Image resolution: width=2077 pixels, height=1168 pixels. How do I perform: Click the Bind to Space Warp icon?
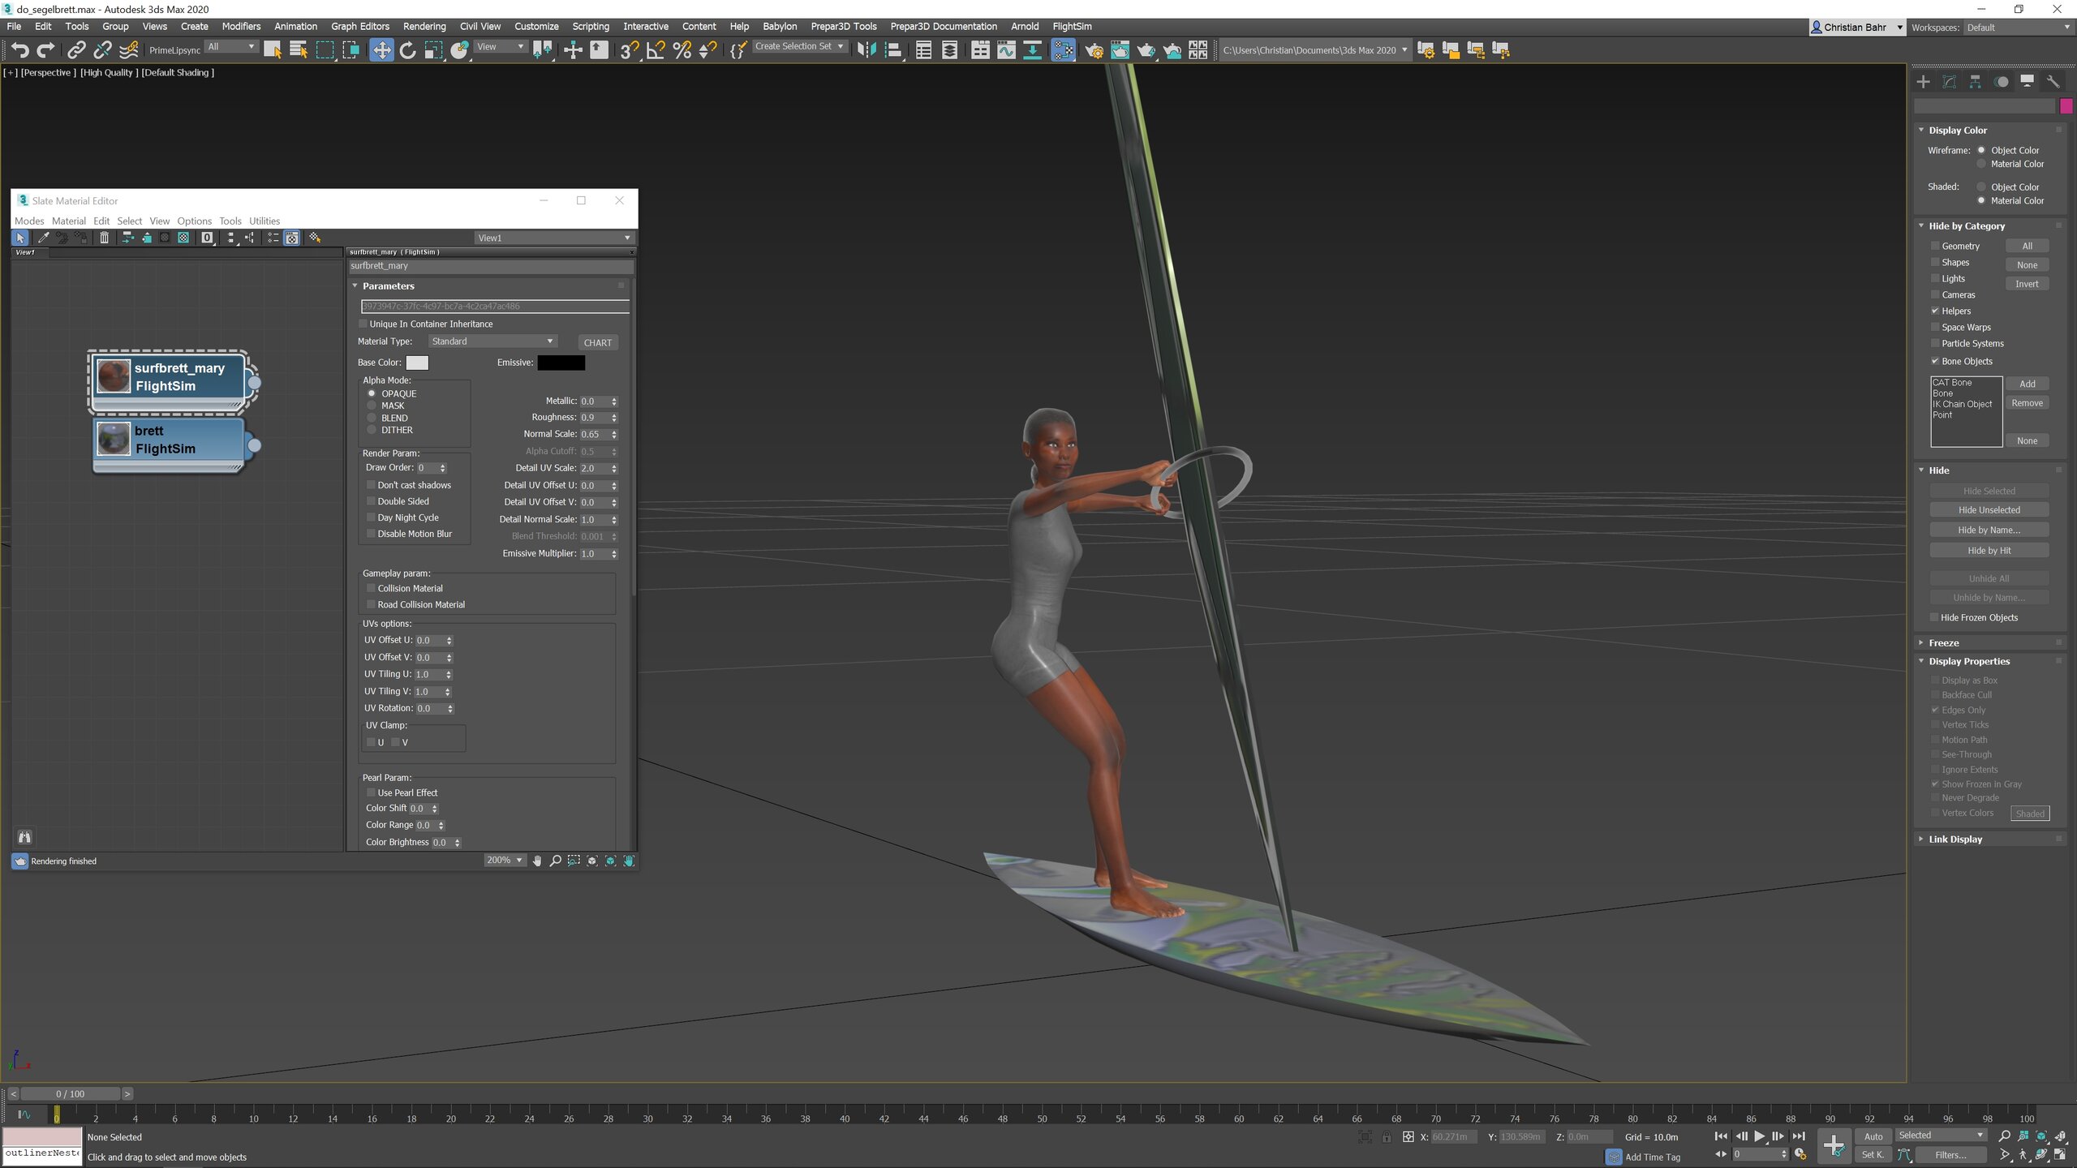[128, 50]
